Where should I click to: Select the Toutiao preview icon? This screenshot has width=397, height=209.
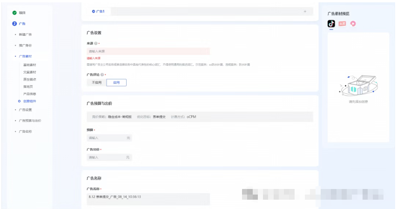click(342, 24)
